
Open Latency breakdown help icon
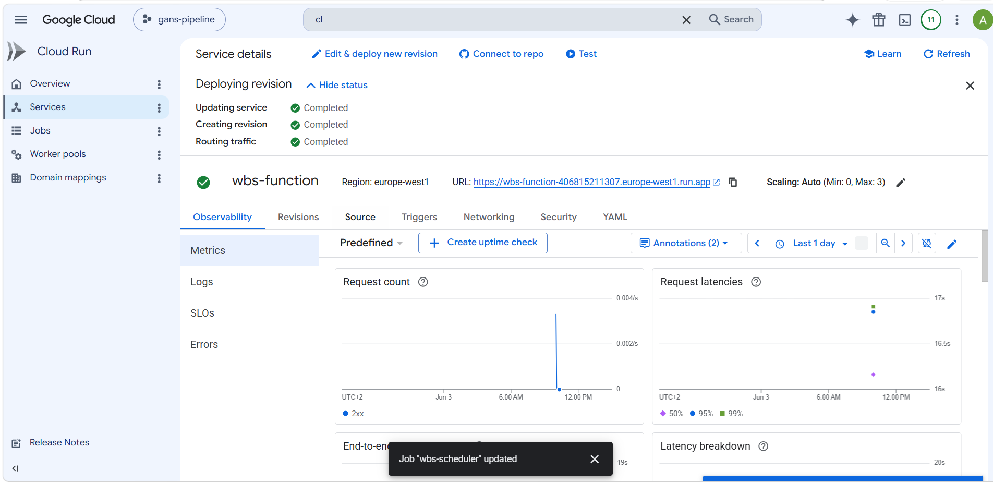point(764,446)
